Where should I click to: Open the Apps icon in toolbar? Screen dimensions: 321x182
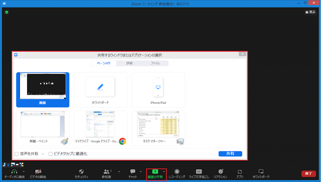pyautogui.click(x=240, y=171)
